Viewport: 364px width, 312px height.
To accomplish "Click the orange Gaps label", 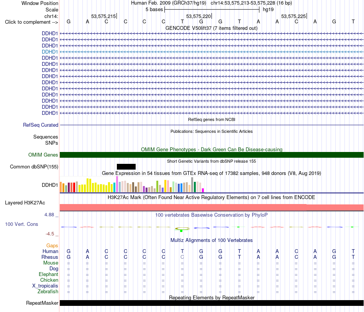I will point(52,245).
